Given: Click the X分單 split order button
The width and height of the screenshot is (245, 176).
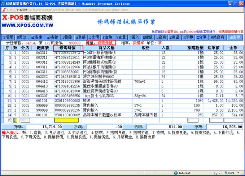Looking at the screenshot, I should tap(202, 37).
